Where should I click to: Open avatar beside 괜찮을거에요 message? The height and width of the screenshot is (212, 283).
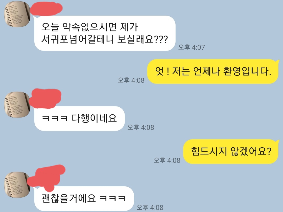point(17,185)
